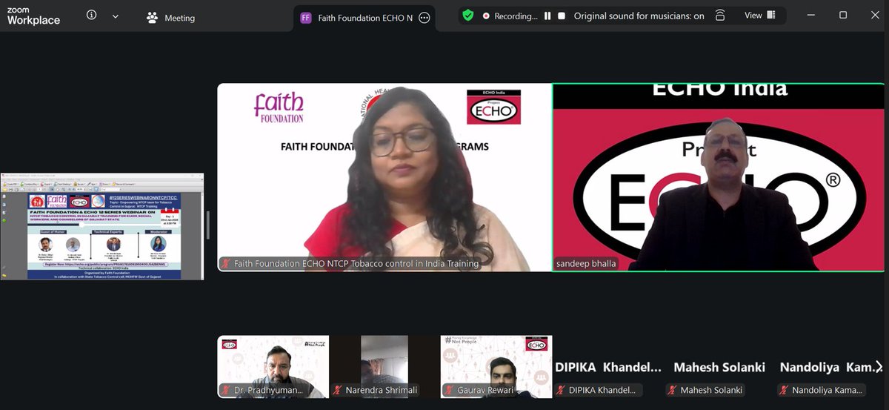Click muted mic icon on Faith Foundation tile
This screenshot has width=889, height=410.
coord(226,263)
